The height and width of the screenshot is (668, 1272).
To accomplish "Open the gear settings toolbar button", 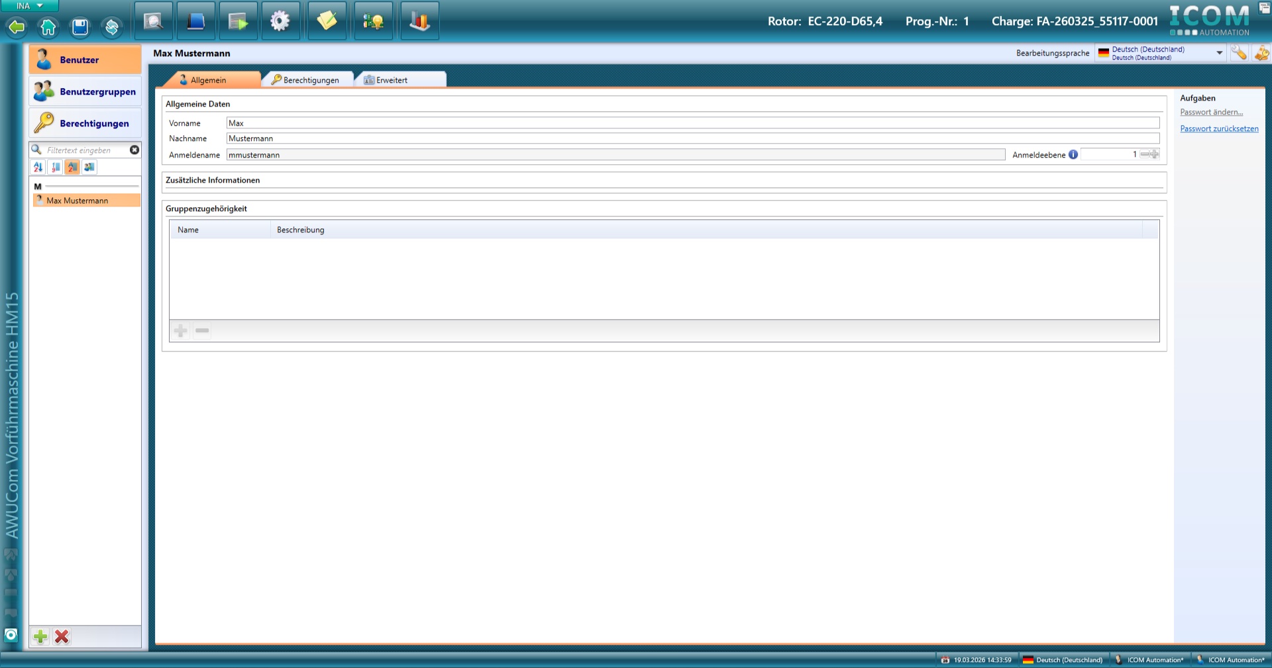I will [x=280, y=21].
